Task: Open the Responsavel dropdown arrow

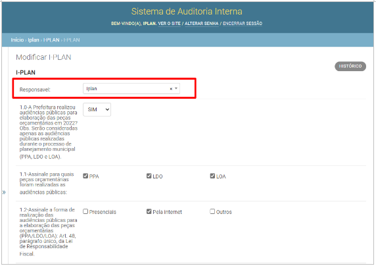Action: point(176,89)
